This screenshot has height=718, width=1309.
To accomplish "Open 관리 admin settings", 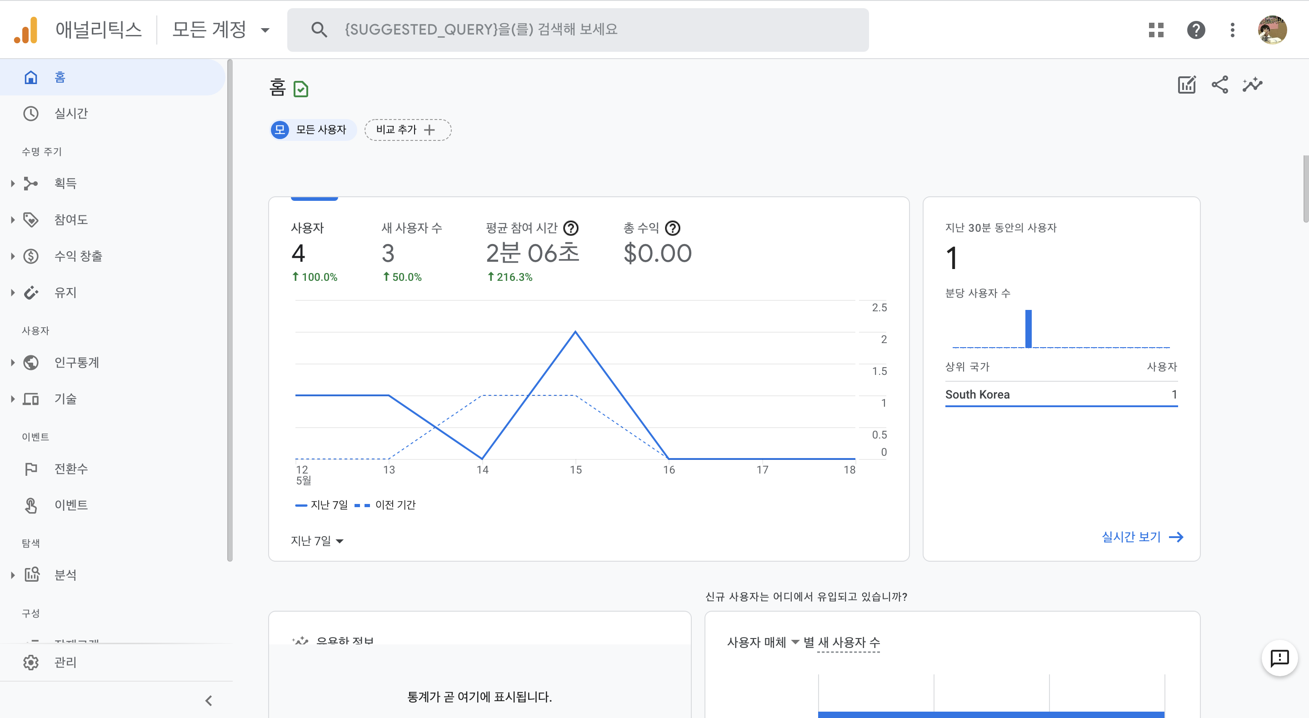I will 65,662.
